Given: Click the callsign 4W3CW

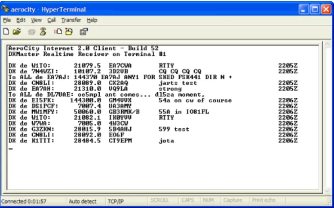Looking at the screenshot, I should 118,124.
